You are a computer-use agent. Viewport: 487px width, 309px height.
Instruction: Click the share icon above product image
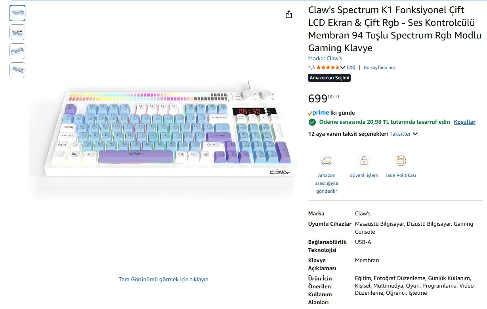[289, 14]
